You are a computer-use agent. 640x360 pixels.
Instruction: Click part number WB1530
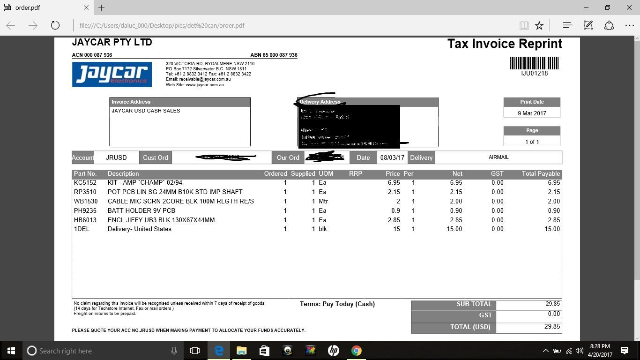pyautogui.click(x=86, y=201)
